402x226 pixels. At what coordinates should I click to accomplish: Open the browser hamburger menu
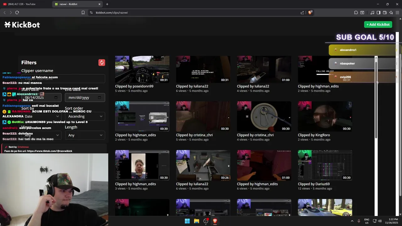tap(397, 13)
